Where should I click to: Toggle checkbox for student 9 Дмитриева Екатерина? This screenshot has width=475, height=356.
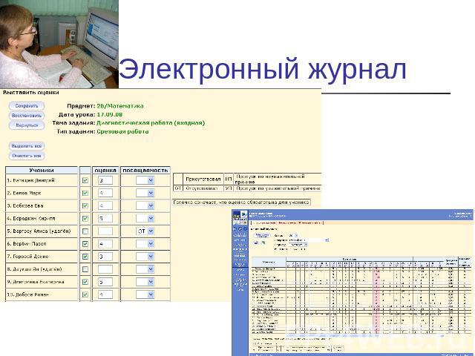pos(85,282)
